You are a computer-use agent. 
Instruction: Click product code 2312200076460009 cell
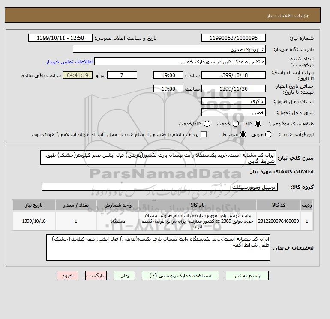pos(279,221)
